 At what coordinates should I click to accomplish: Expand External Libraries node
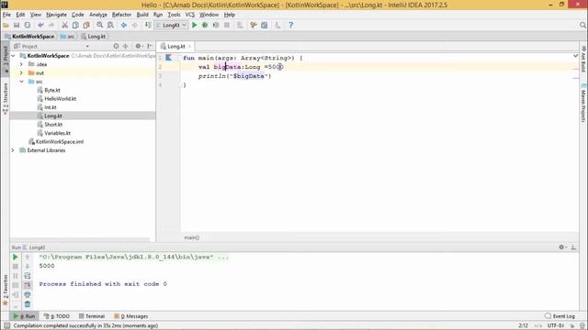[13, 150]
